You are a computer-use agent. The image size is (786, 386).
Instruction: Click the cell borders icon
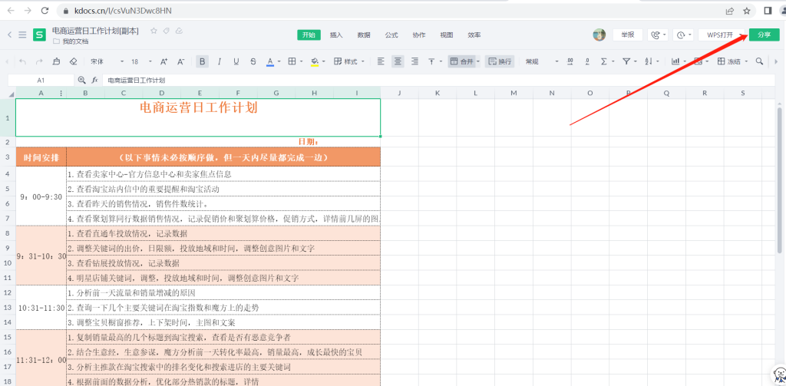tap(292, 61)
